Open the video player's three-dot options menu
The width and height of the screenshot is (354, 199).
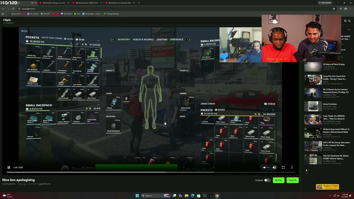(x=292, y=167)
